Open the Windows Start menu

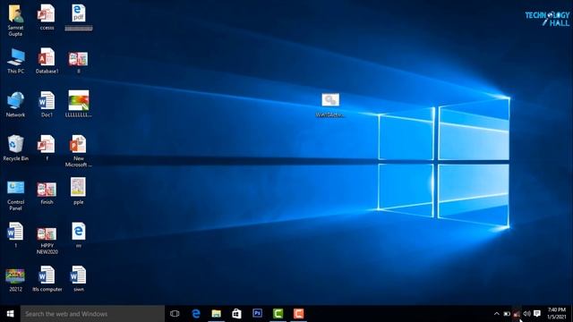10,314
